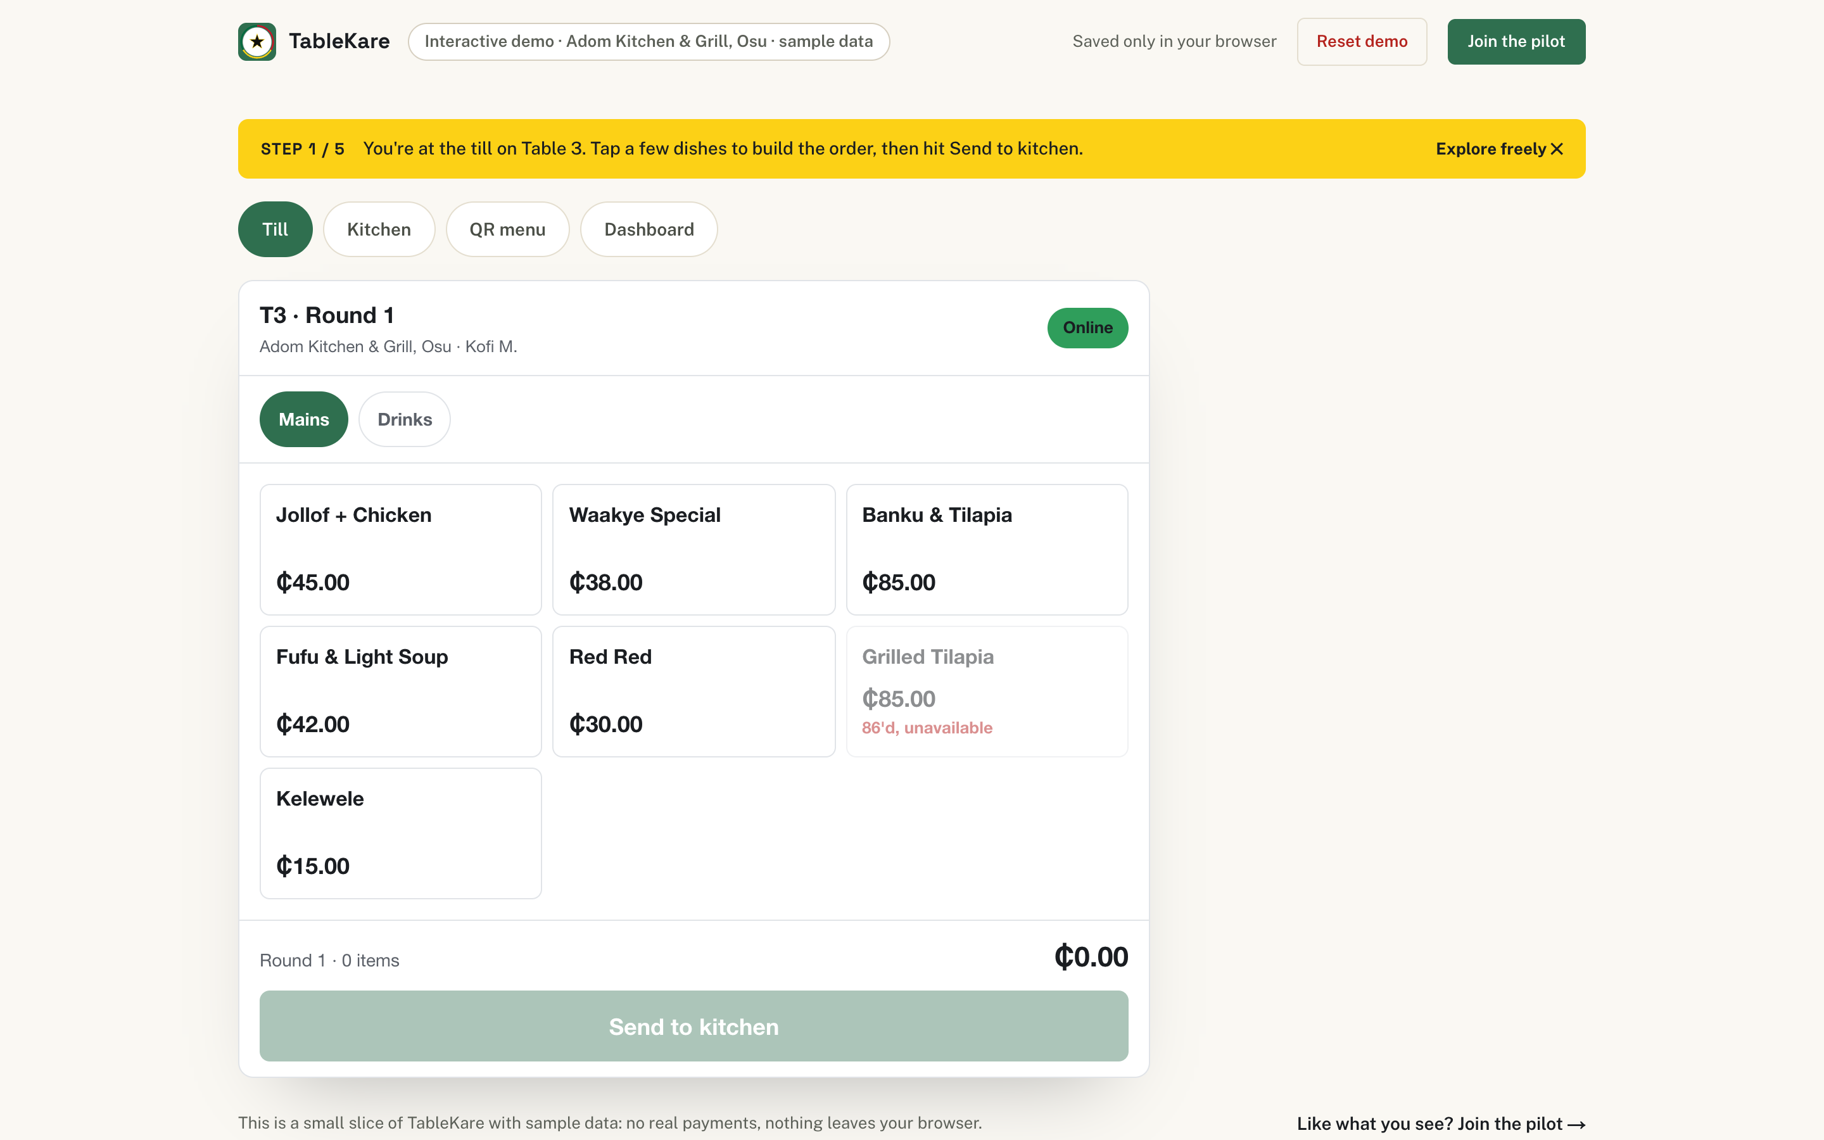Click Like what you see? Join the pilot link
This screenshot has width=1824, height=1140.
click(x=1440, y=1124)
